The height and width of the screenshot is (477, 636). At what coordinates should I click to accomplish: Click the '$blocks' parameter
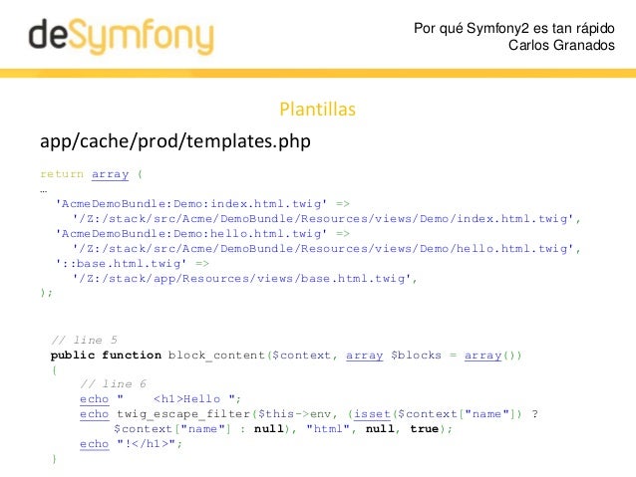tap(416, 356)
